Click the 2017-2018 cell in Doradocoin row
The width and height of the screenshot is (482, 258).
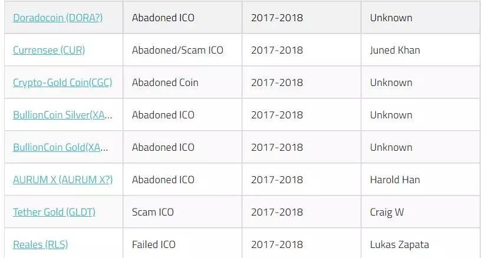coord(277,18)
